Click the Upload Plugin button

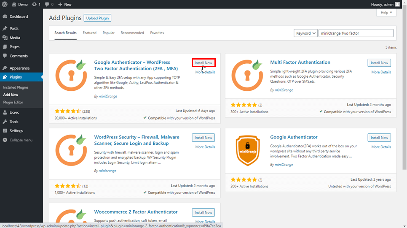pos(97,18)
